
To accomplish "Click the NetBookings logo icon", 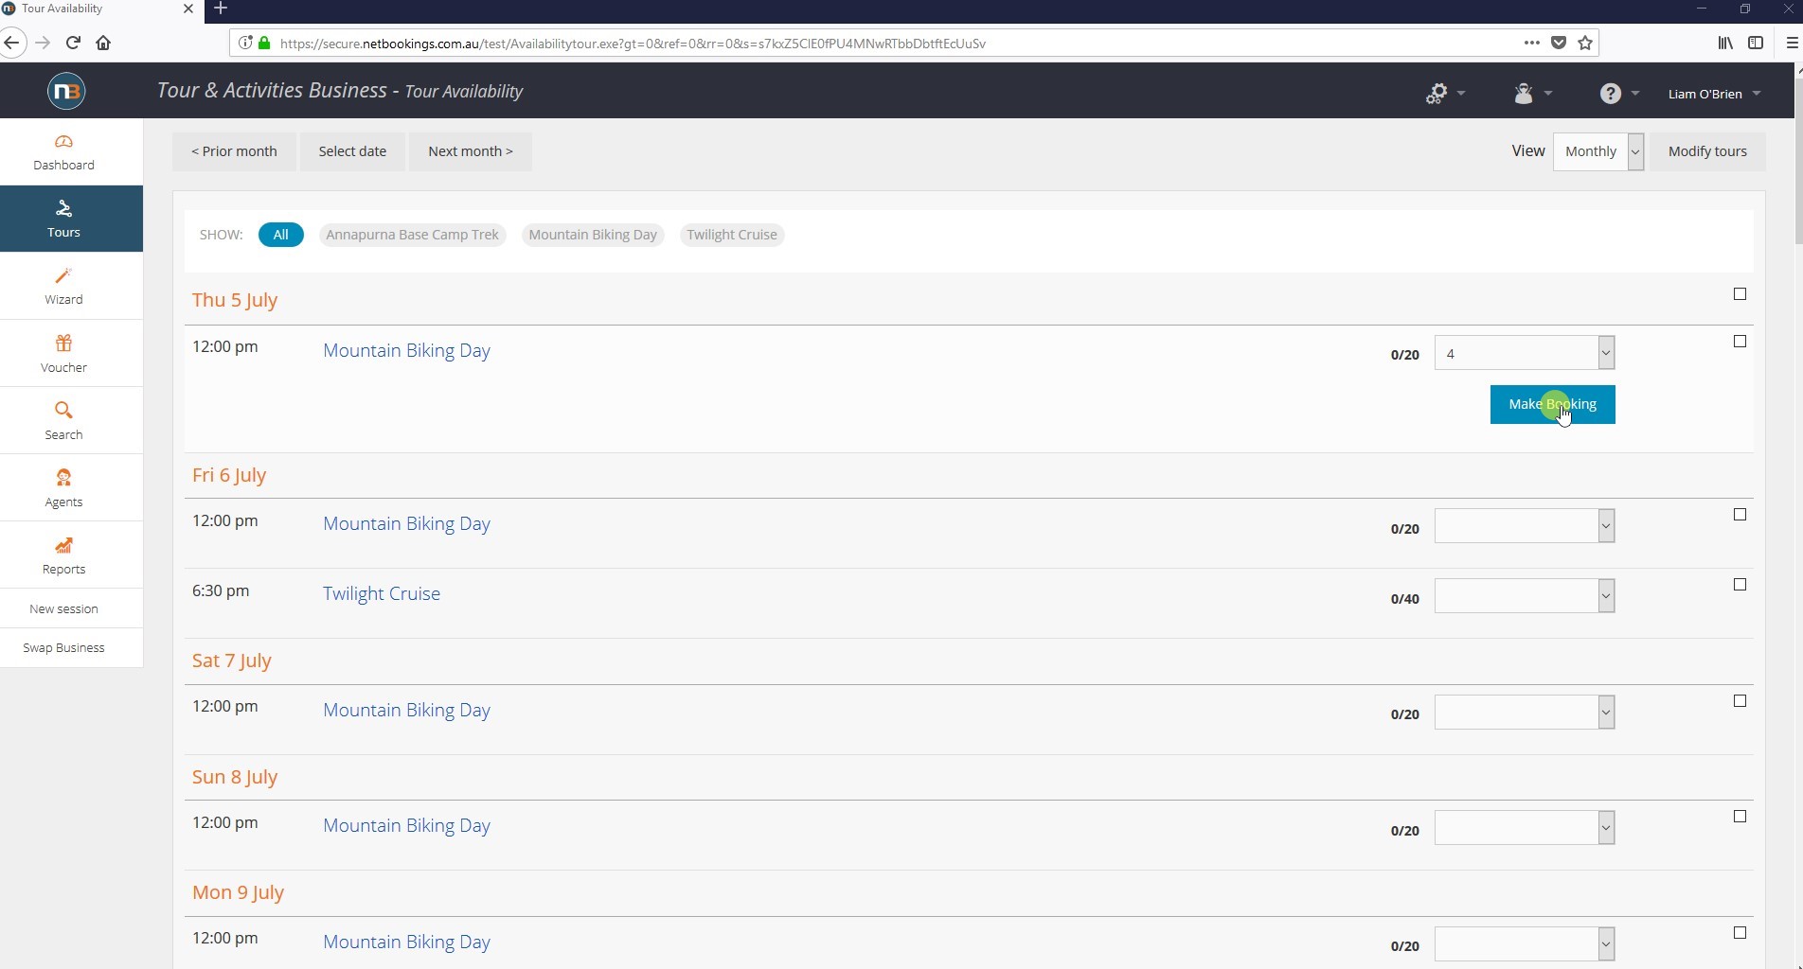I will (66, 91).
